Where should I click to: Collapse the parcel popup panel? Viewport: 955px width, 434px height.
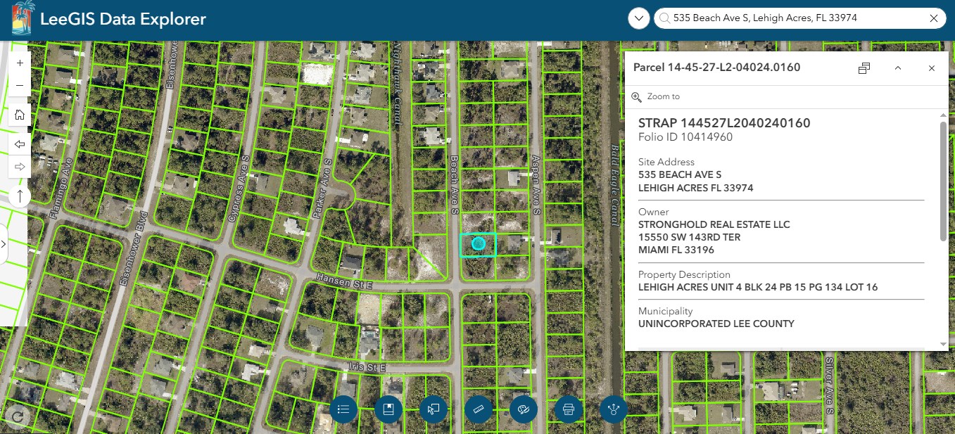click(898, 68)
